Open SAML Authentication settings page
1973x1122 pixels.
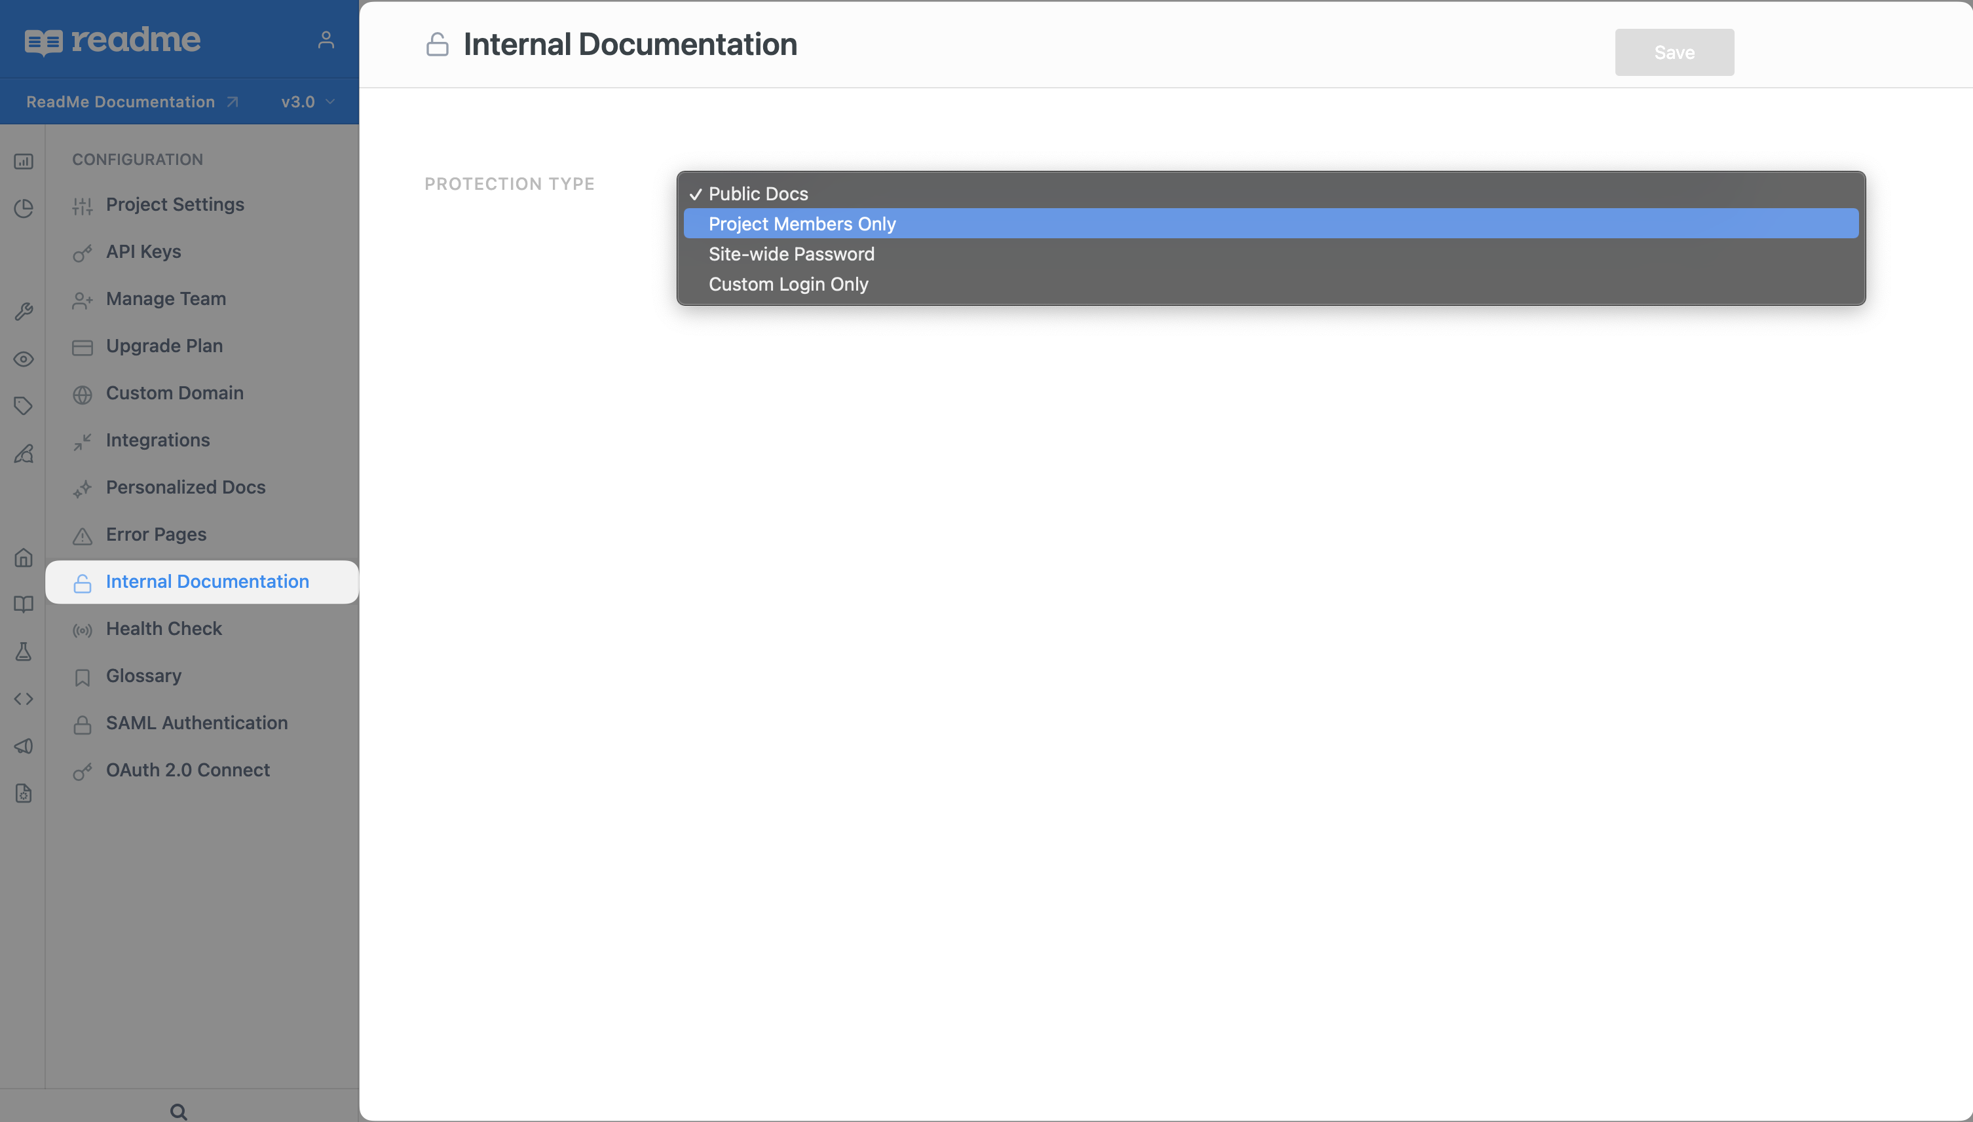coord(197,723)
